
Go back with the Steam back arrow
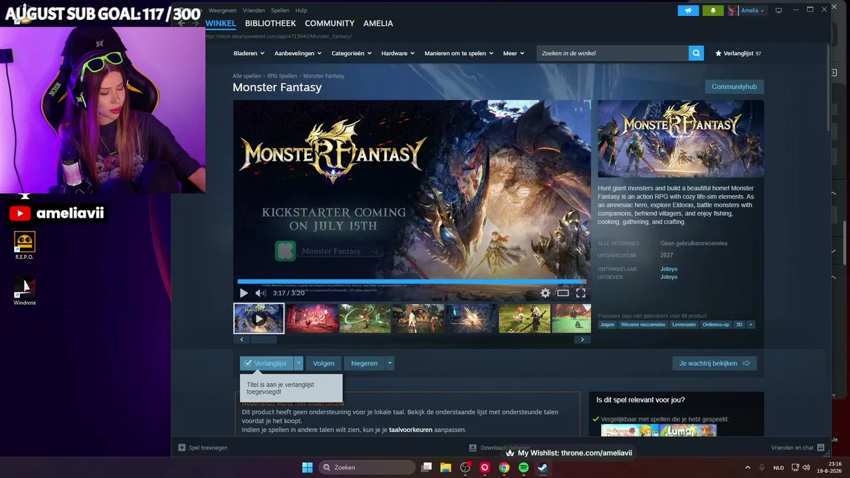[181, 23]
